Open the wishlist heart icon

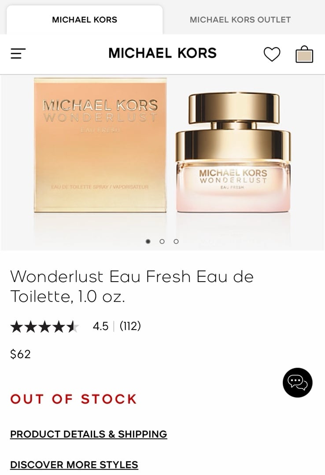272,54
